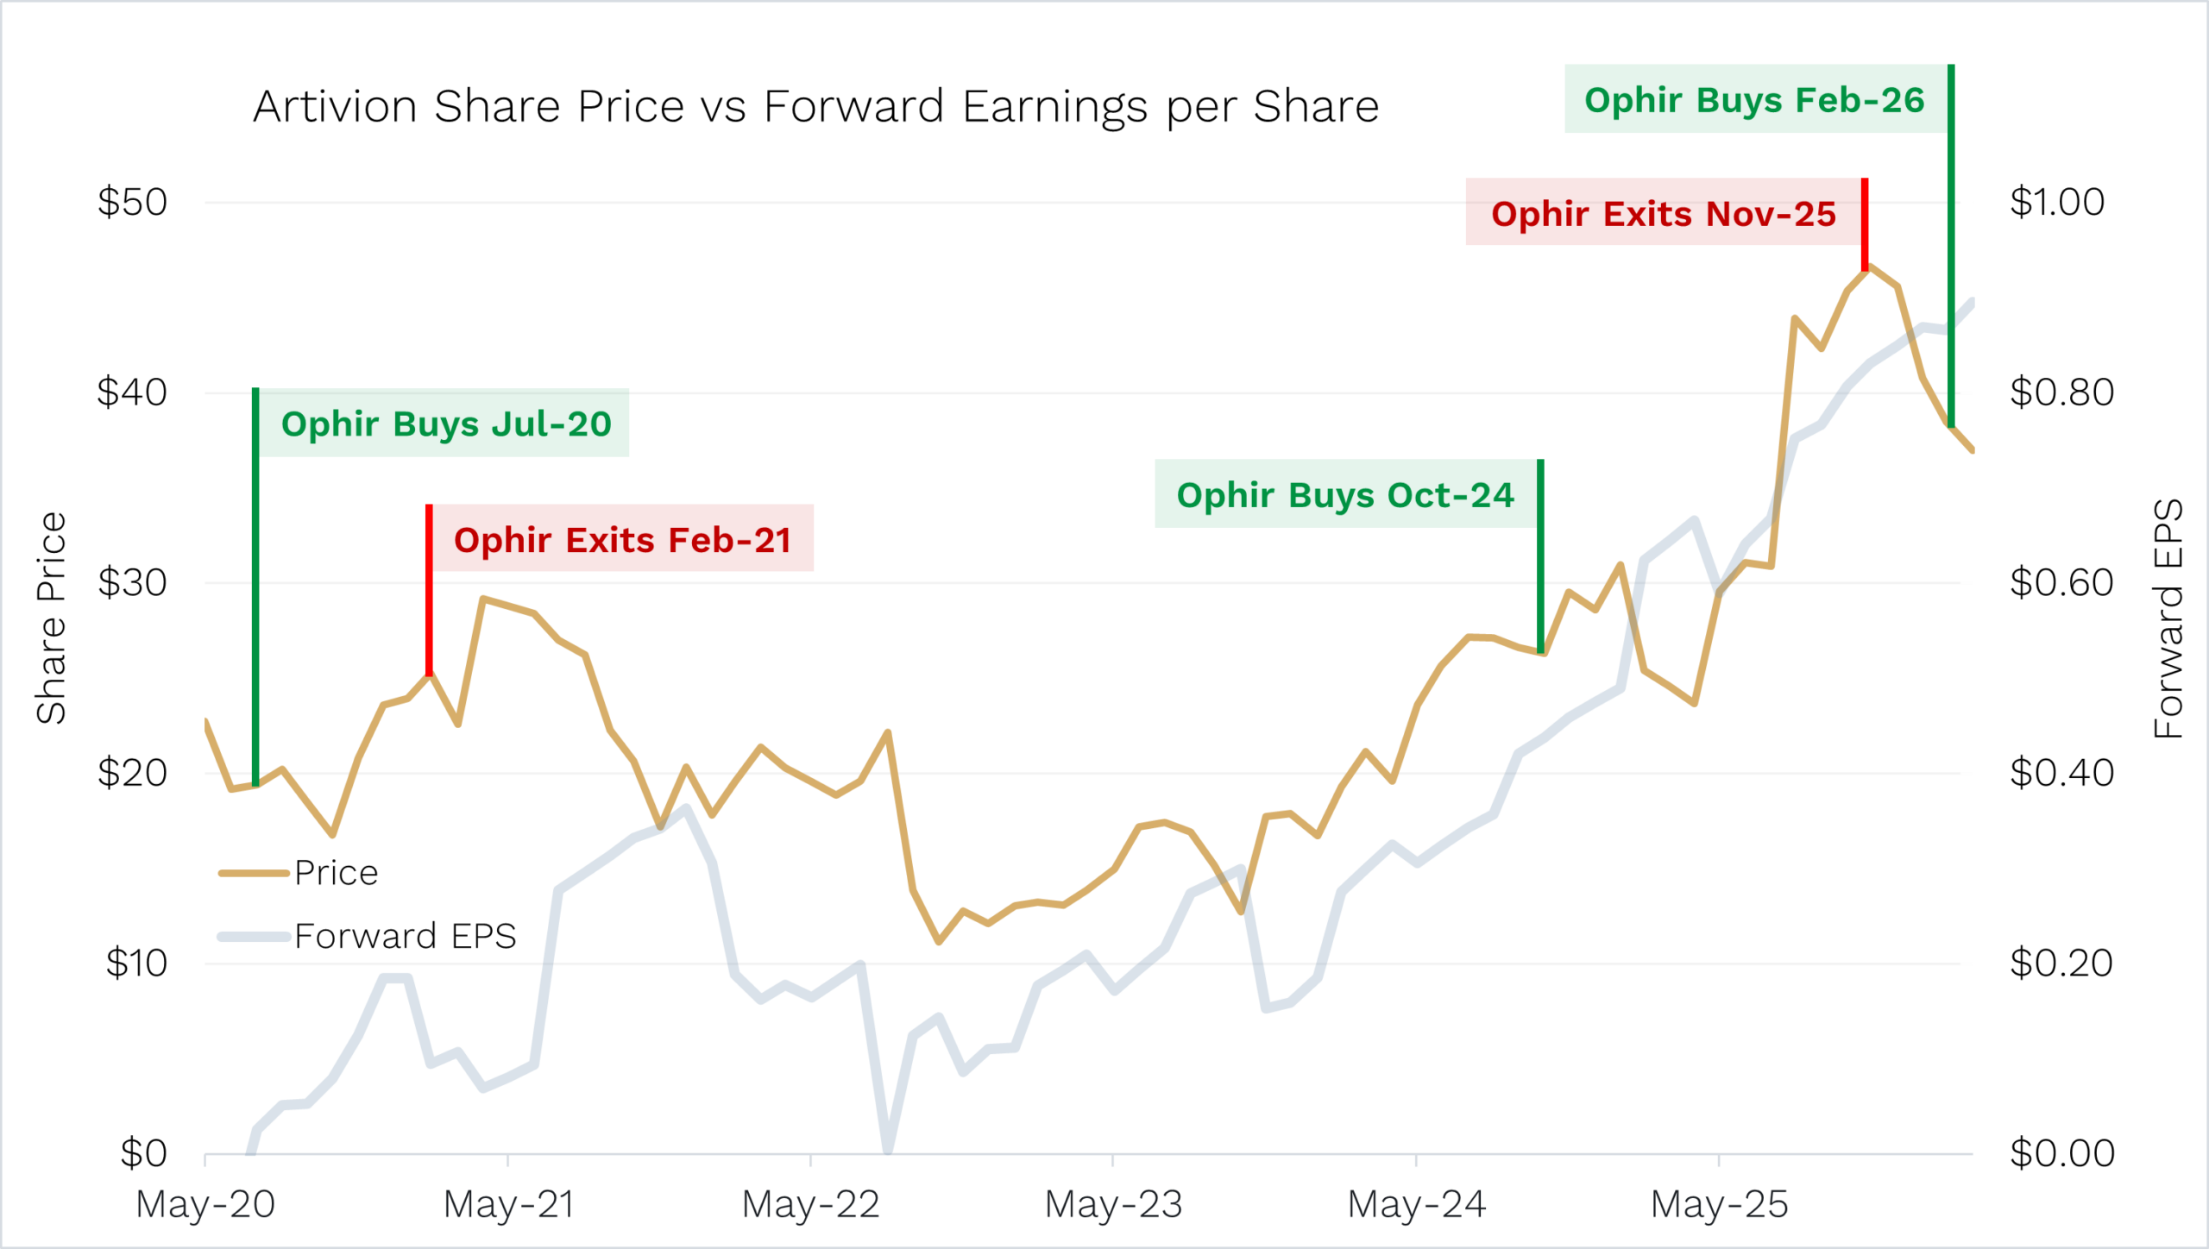Click the 'Share Price' left axis title
The height and width of the screenshot is (1249, 2209).
[x=51, y=618]
